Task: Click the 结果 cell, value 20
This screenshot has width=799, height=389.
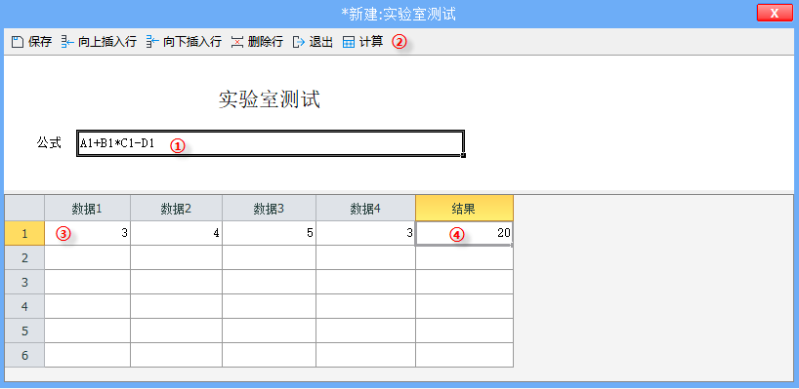Action: pyautogui.click(x=464, y=233)
